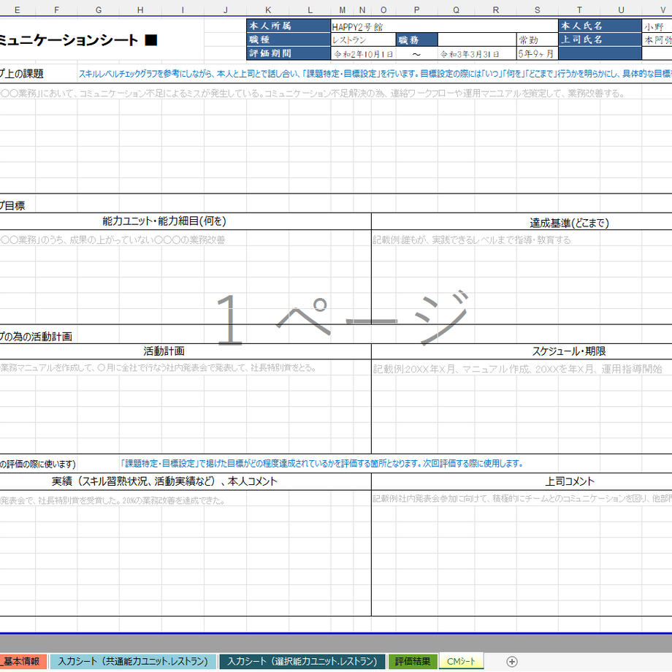The height and width of the screenshot is (672, 672).
Task: Select column I header
Action: 183,9
